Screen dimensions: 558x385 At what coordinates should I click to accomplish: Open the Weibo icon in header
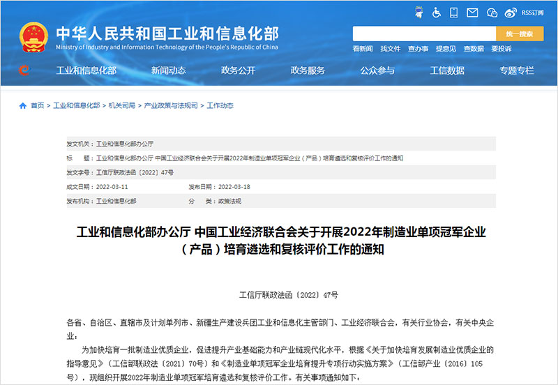click(511, 12)
